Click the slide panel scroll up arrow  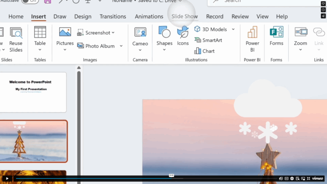tap(79, 68)
